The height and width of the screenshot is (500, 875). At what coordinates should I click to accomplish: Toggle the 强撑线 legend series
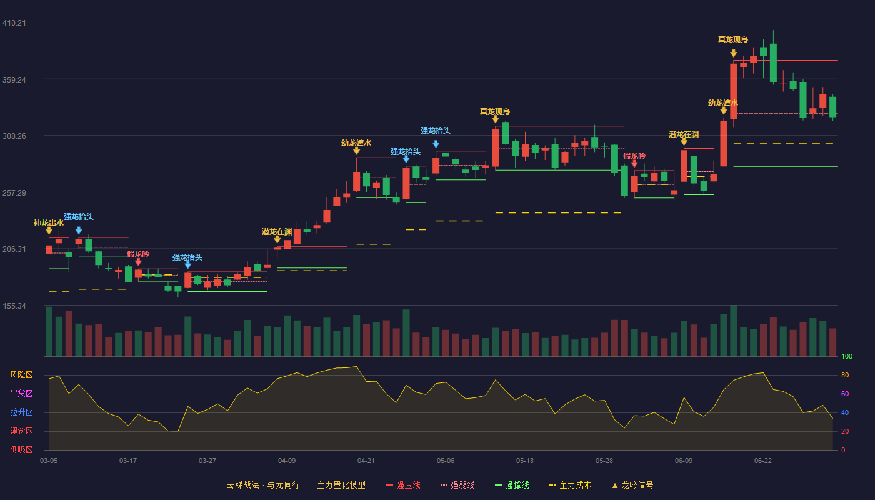512,485
